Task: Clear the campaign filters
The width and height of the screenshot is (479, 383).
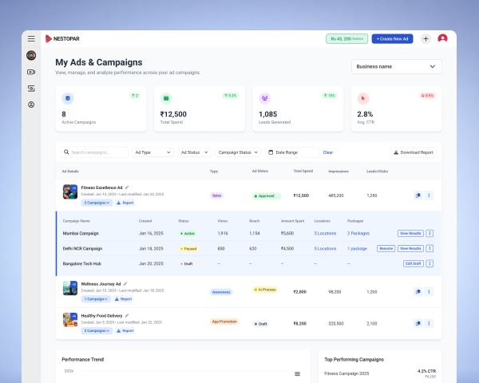Action: pos(328,152)
